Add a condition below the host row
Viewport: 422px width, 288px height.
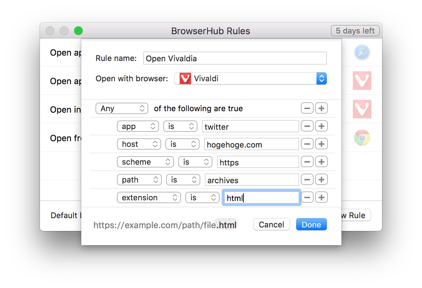[x=321, y=144]
